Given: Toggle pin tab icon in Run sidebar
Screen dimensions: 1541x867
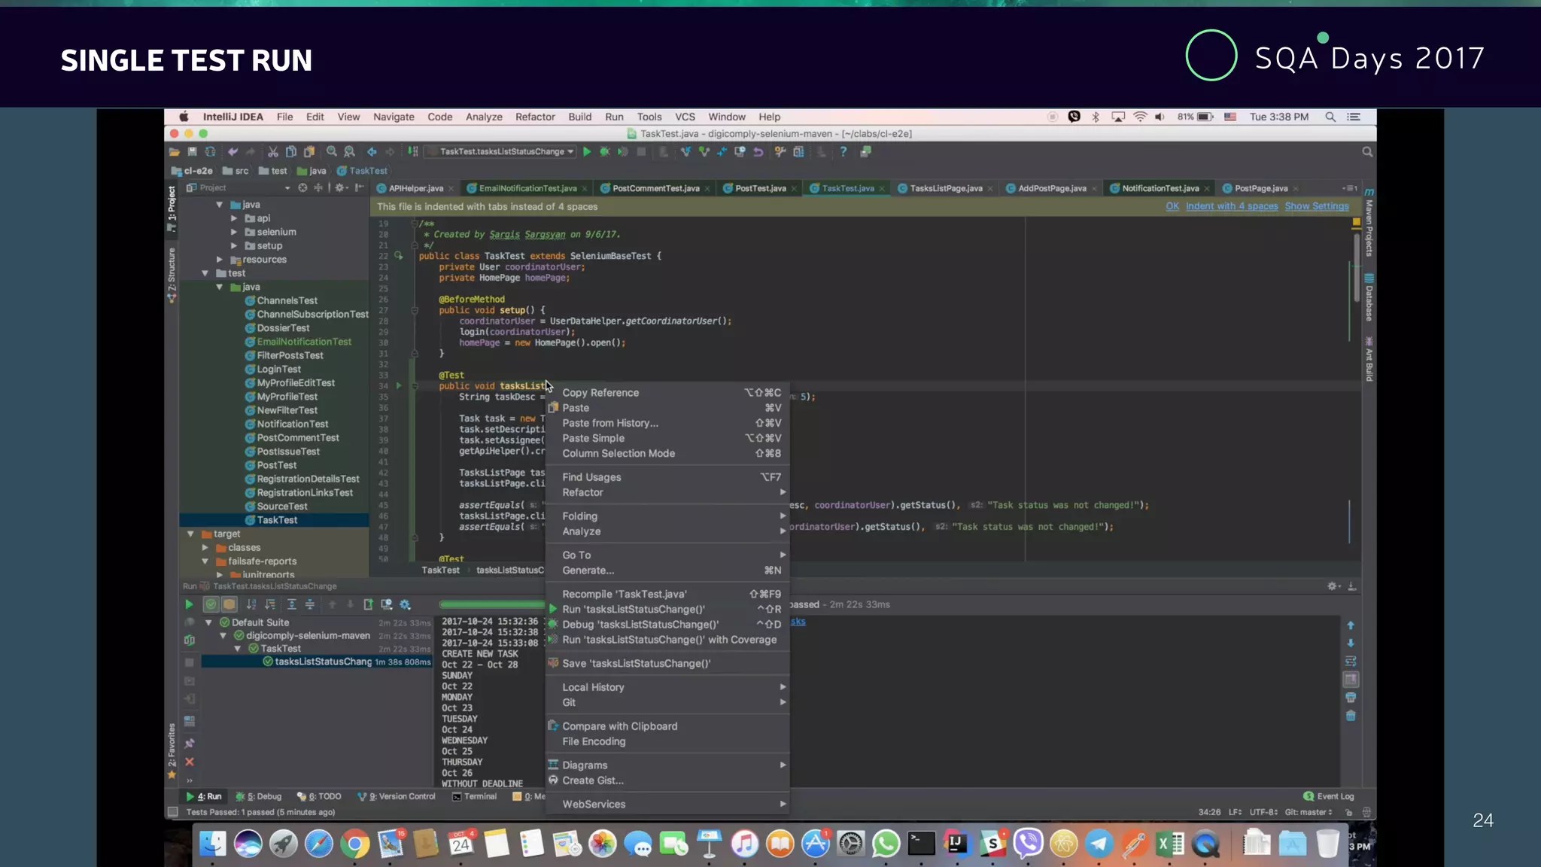Looking at the screenshot, I should tap(190, 744).
